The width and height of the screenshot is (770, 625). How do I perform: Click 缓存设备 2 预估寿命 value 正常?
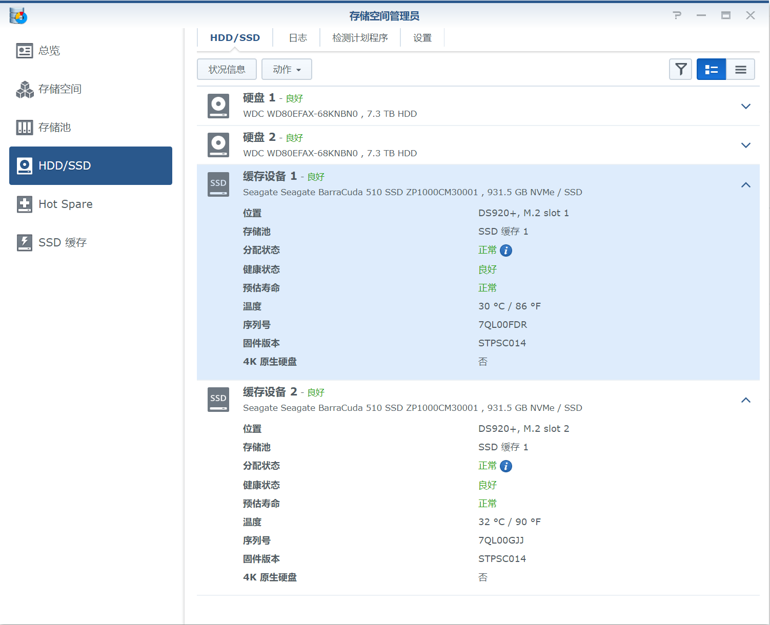coord(488,504)
